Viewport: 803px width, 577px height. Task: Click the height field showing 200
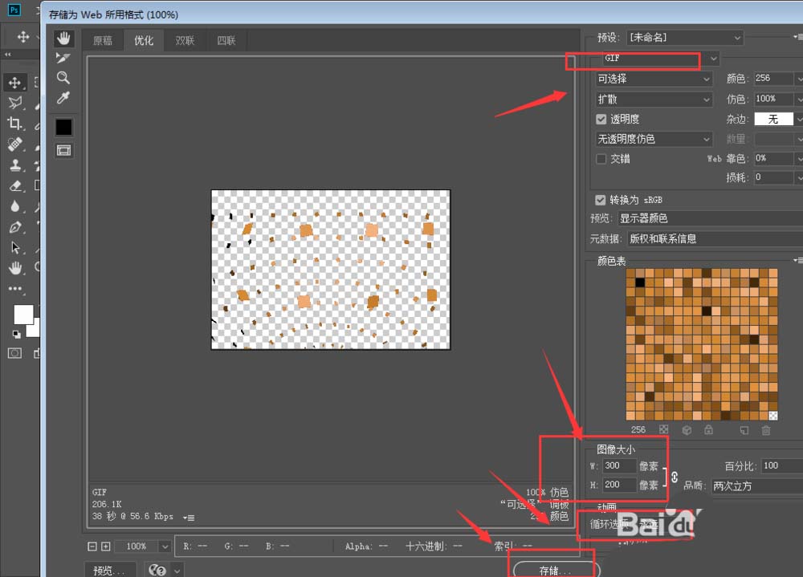(x=619, y=485)
